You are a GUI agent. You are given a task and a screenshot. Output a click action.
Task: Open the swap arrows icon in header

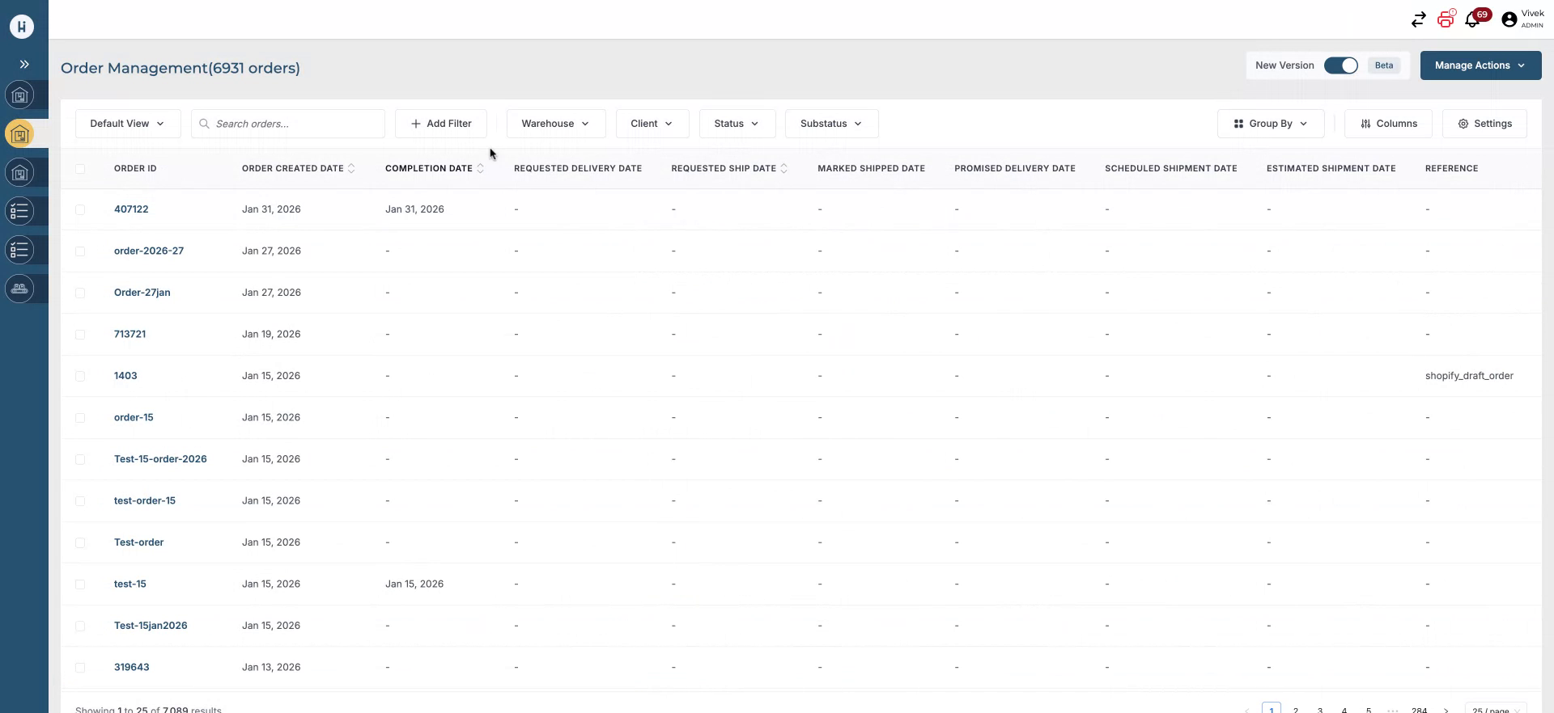[x=1418, y=19]
